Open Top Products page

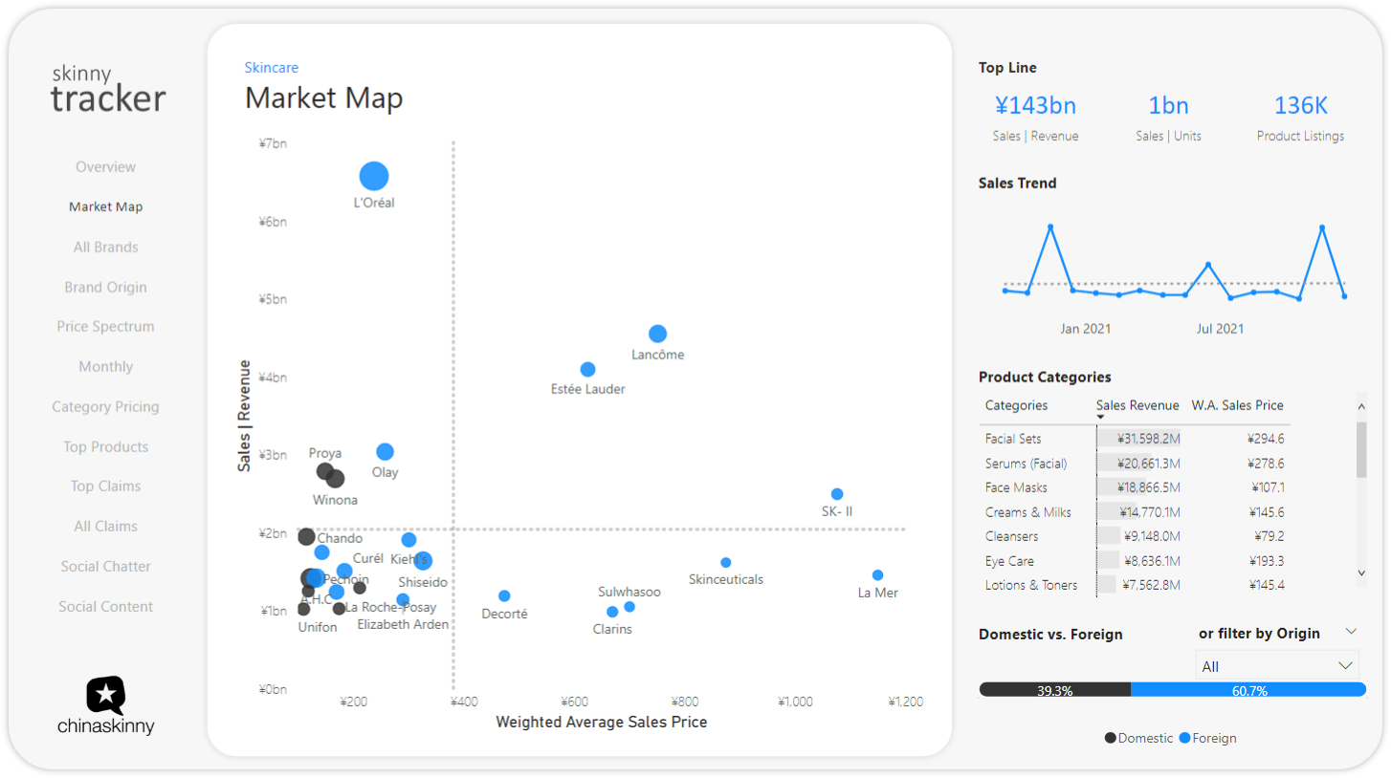tap(106, 447)
